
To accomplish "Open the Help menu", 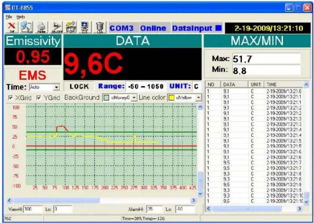I will 21,17.
